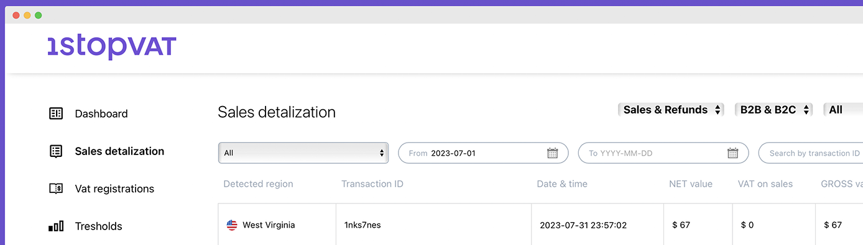
Task: Open the Sales & Refunds dropdown
Action: (671, 110)
